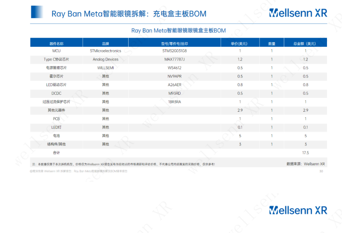Select the 电池 cell

pyautogui.click(x=57, y=136)
